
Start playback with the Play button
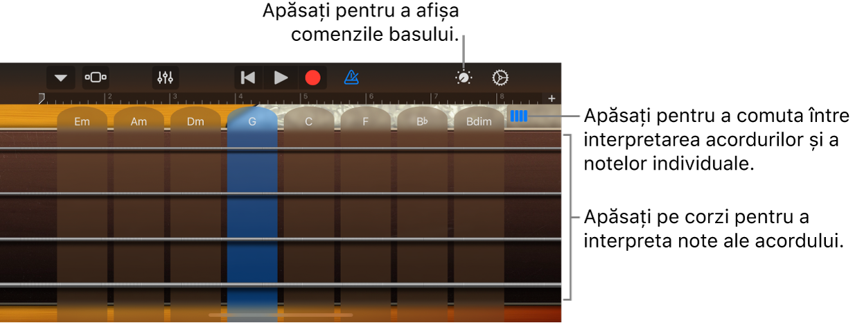coord(281,78)
